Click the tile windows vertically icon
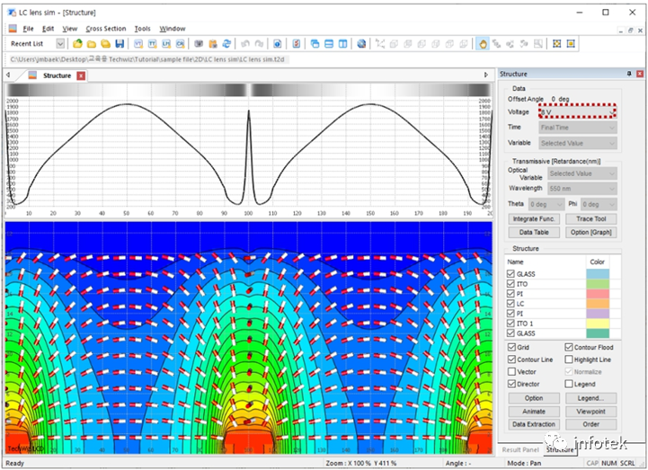The width and height of the screenshot is (648, 470). [342, 44]
